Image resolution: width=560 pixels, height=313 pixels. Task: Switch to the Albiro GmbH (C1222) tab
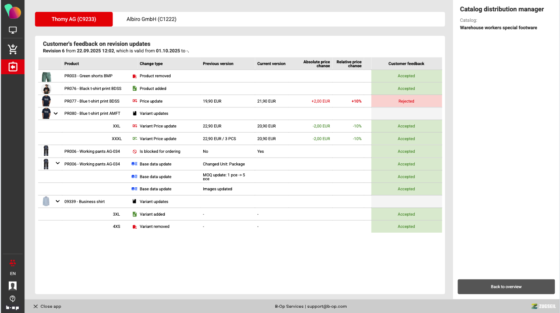151,19
